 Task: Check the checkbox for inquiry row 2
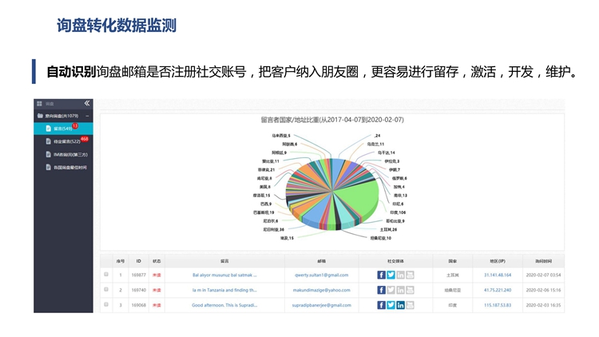[106, 290]
